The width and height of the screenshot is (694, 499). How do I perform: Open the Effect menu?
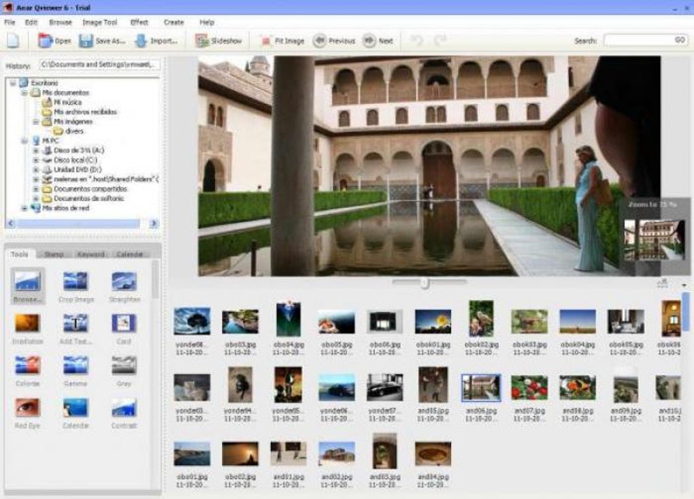[139, 22]
